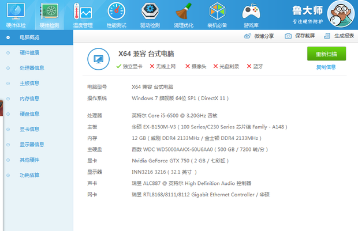Click the 12 GB DDR4 2133MHz memory value
358x231 pixels.
(x=196, y=138)
